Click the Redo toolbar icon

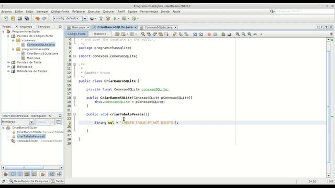tap(44, 19)
